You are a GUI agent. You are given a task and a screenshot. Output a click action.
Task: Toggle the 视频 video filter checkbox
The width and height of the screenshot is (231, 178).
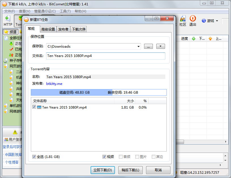click(104, 157)
